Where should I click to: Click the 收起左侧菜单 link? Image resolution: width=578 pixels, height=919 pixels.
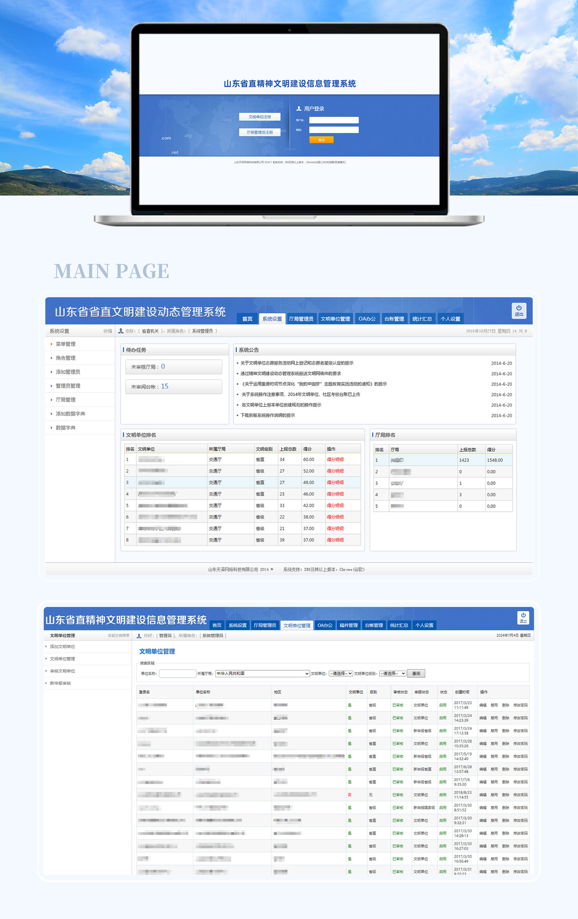coord(119,635)
